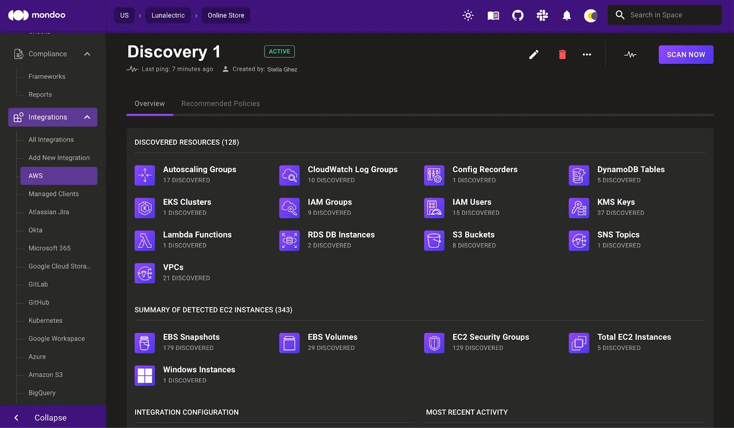Open Managed Clients in sidebar
Image resolution: width=734 pixels, height=428 pixels.
[x=54, y=194]
